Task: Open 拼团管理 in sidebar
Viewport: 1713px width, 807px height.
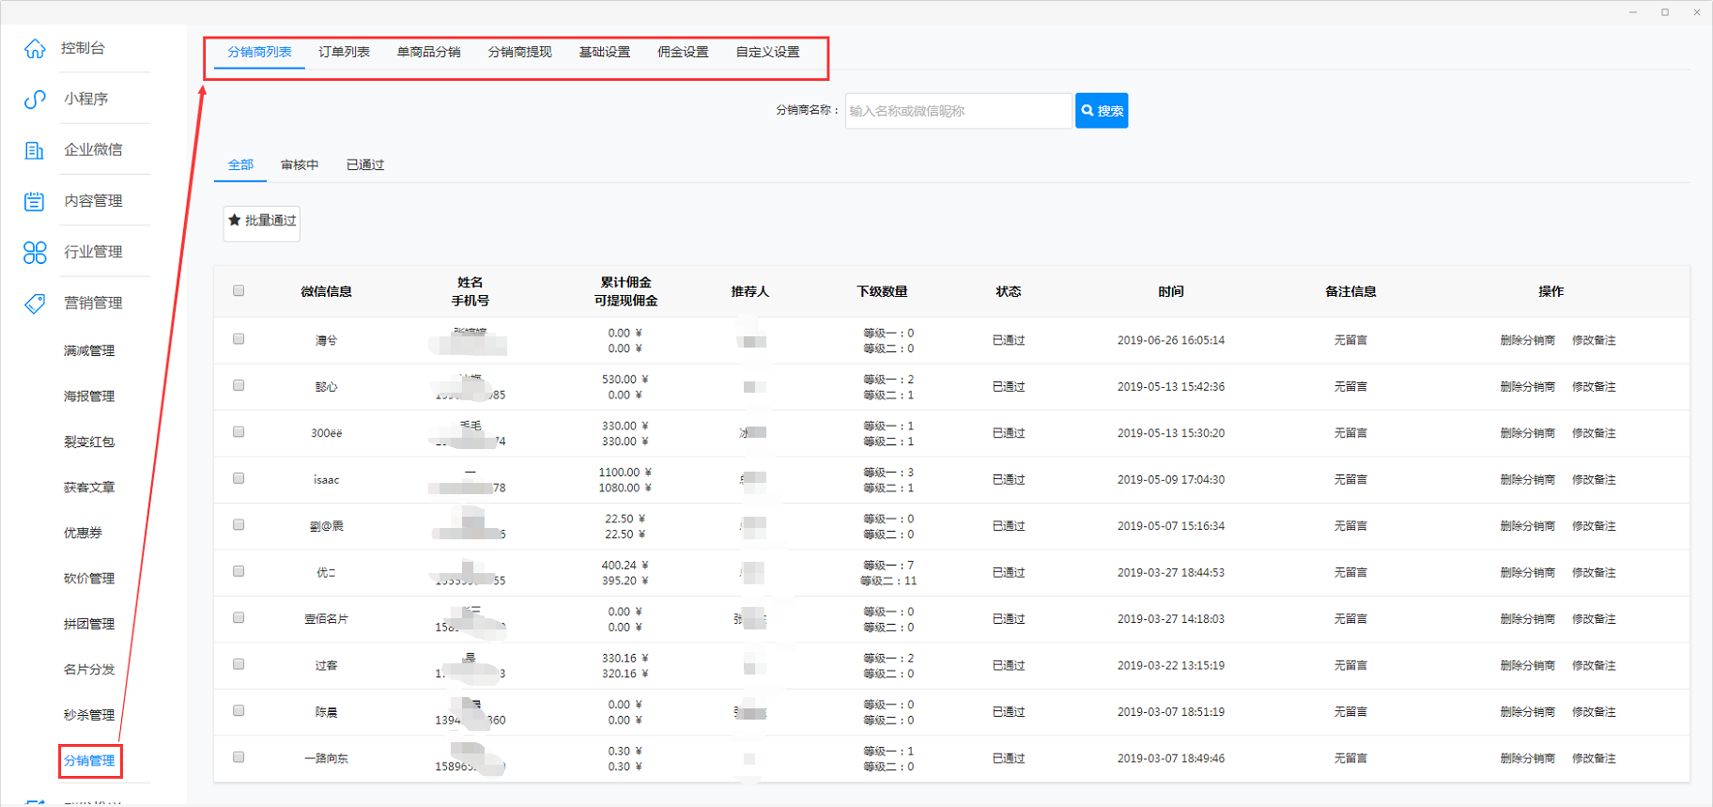Action: click(89, 624)
